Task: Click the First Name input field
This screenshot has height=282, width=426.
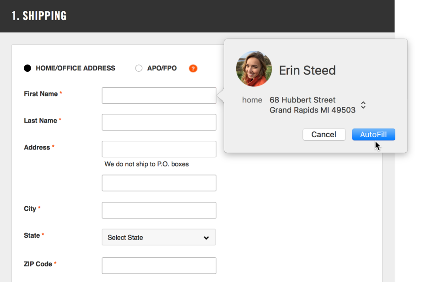Action: (x=158, y=96)
